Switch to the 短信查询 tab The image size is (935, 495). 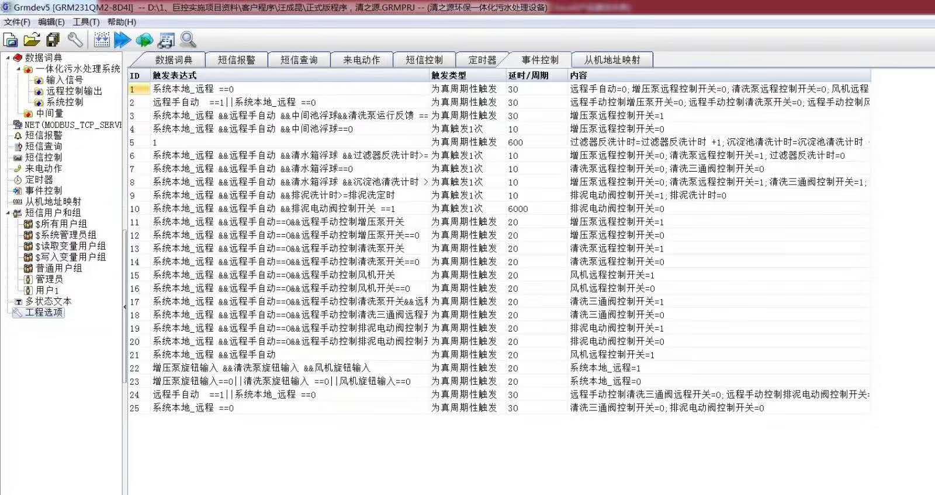click(x=299, y=60)
